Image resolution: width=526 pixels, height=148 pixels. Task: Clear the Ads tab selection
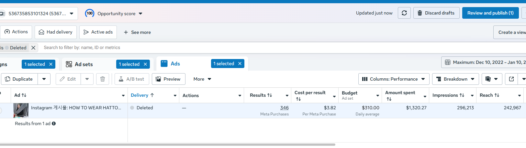click(240, 64)
